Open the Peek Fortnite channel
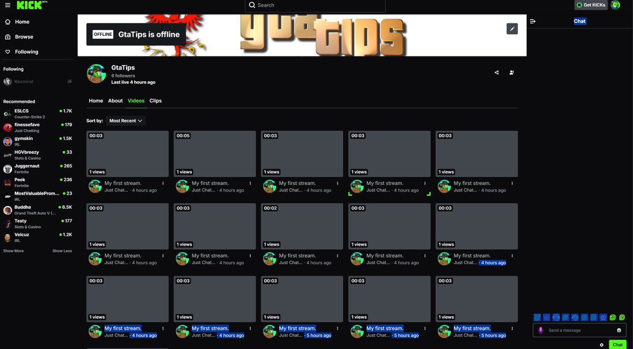Image resolution: width=633 pixels, height=349 pixels. click(37, 182)
